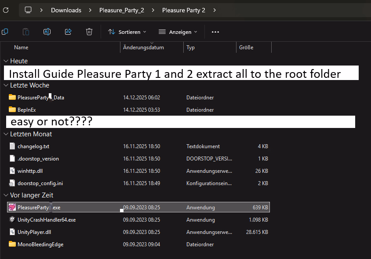Click the Paste clipboard icon

(x=26, y=32)
